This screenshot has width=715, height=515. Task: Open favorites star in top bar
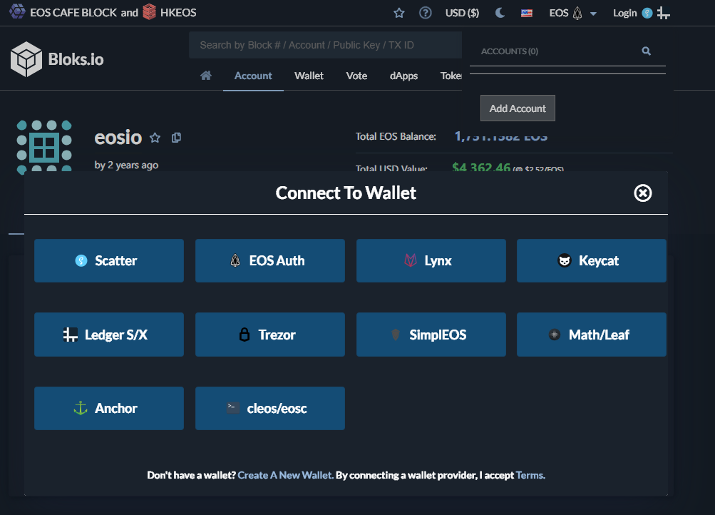coord(399,13)
